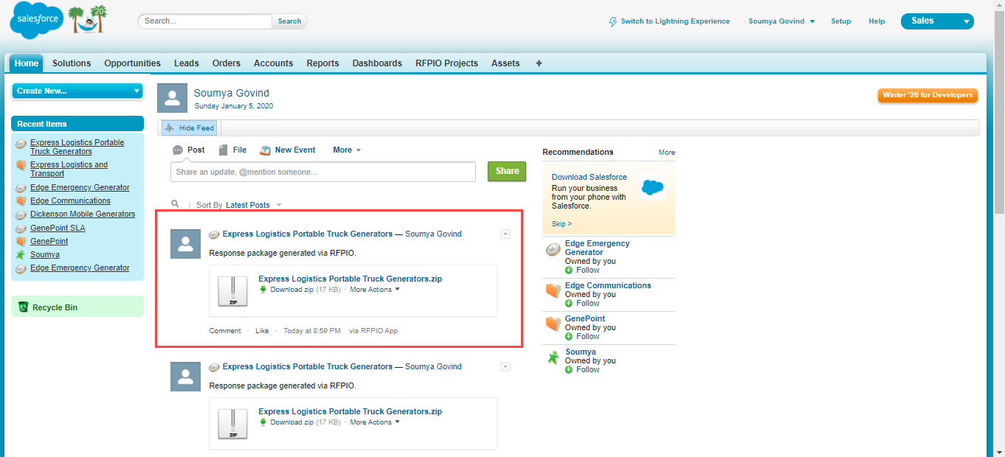The height and width of the screenshot is (457, 1005).
Task: Select the Orders tab
Action: [x=227, y=63]
